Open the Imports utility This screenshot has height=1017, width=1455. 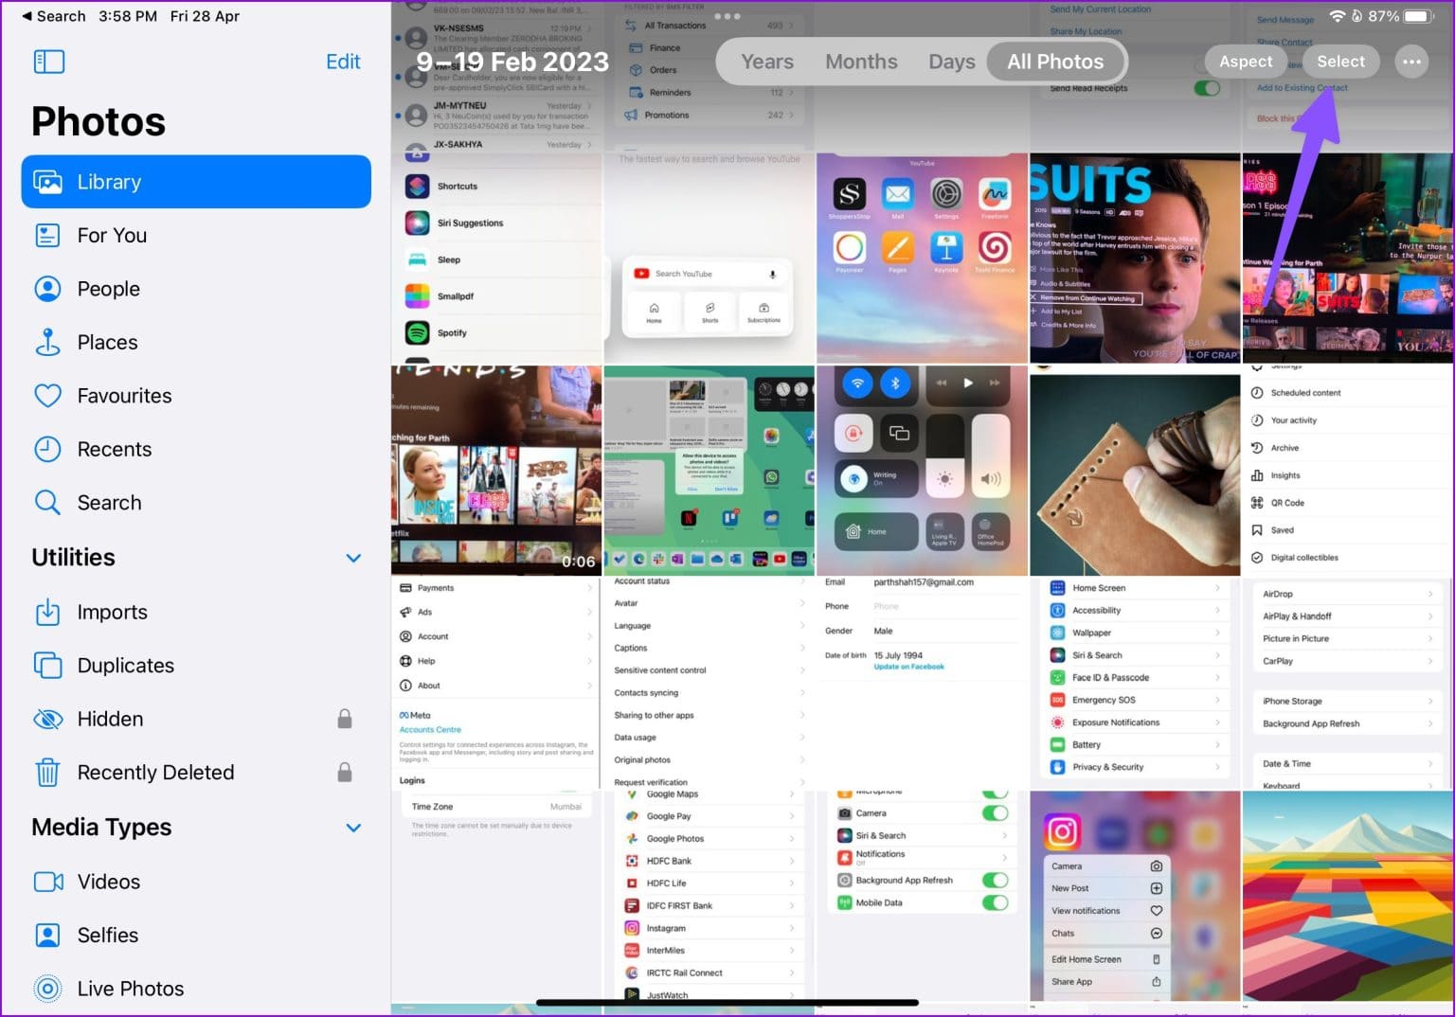pyautogui.click(x=196, y=612)
